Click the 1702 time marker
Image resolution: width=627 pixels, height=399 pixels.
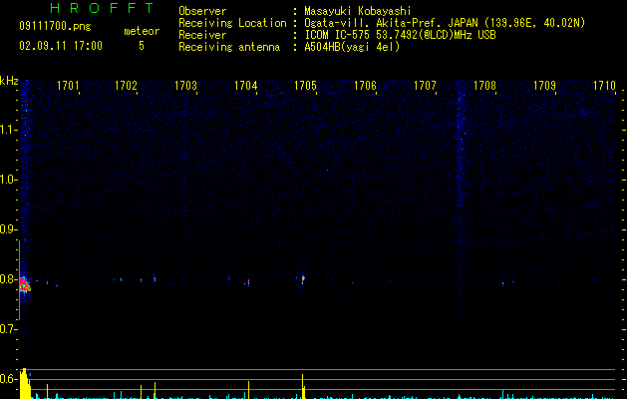(126, 86)
